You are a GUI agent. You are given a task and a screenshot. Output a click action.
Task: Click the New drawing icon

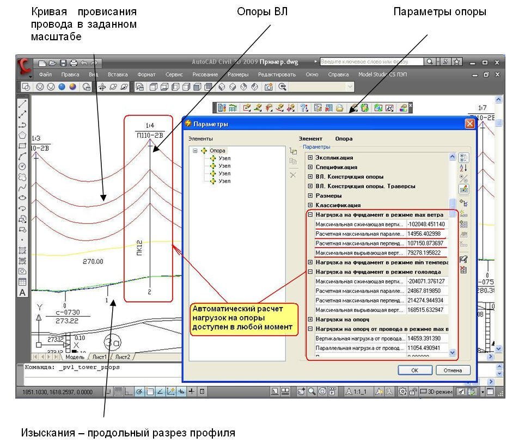click(x=42, y=63)
